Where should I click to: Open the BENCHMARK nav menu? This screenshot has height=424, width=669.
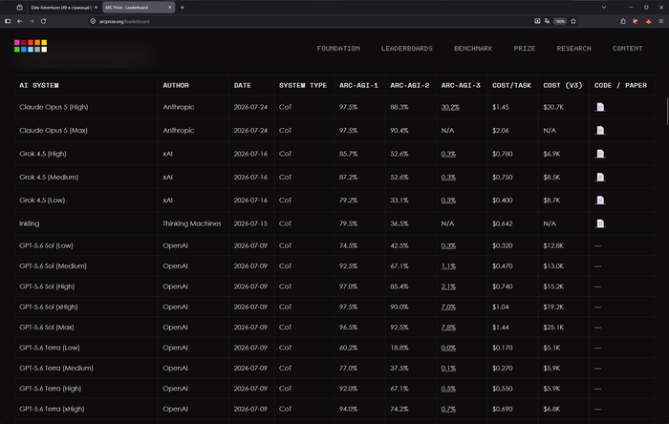pyautogui.click(x=473, y=49)
